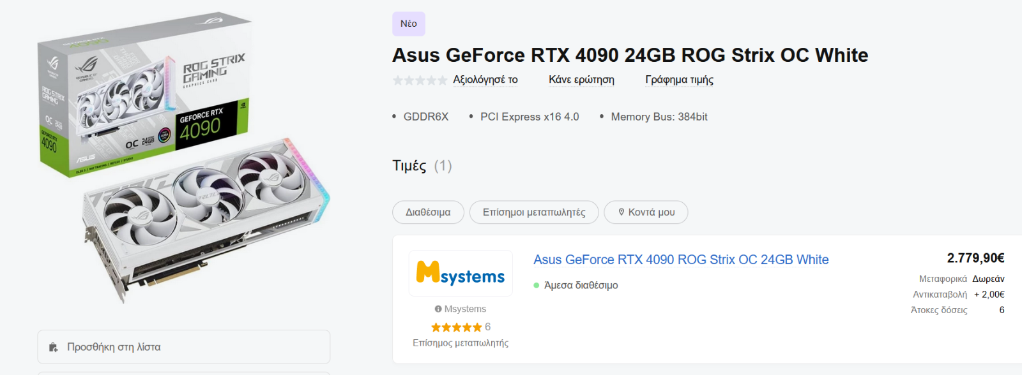Open 'Γράφημα τιμής' price chart link
The image size is (1022, 375).
point(679,80)
